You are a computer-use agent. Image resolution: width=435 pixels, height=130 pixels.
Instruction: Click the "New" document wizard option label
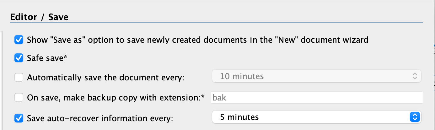point(198,40)
